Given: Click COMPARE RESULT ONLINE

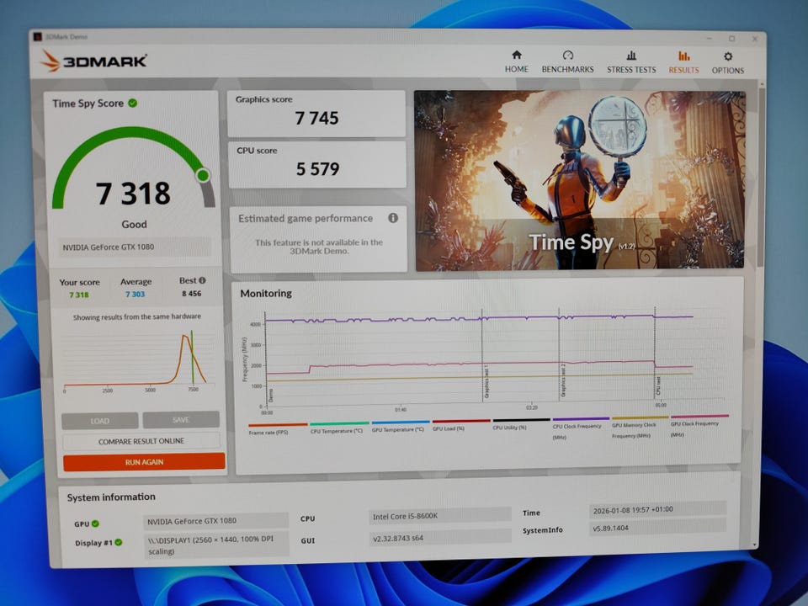Looking at the screenshot, I should coord(141,441).
